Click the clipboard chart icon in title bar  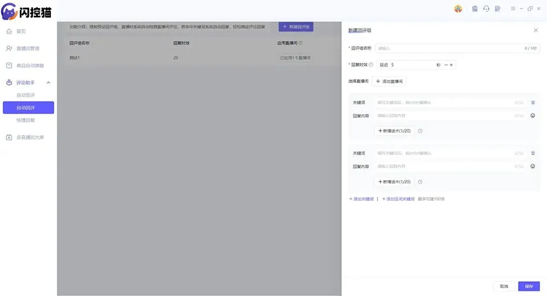(x=475, y=9)
